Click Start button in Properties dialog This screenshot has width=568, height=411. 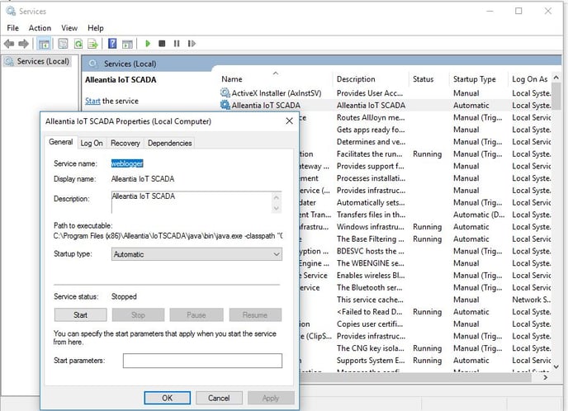pos(80,314)
